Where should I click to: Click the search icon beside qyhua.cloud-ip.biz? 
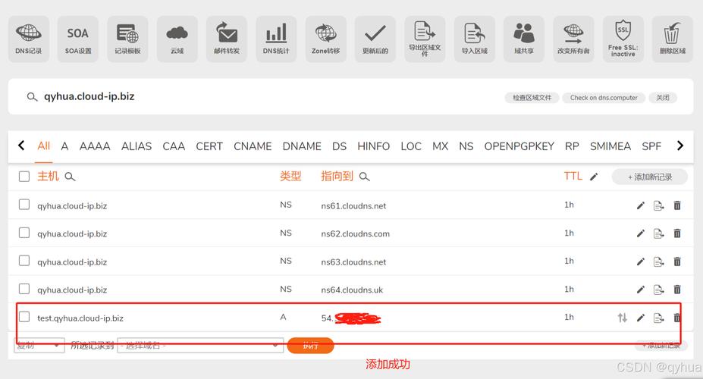click(32, 97)
